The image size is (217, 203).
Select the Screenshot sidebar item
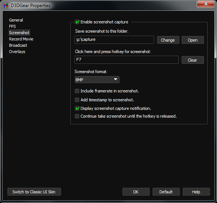coord(19,33)
